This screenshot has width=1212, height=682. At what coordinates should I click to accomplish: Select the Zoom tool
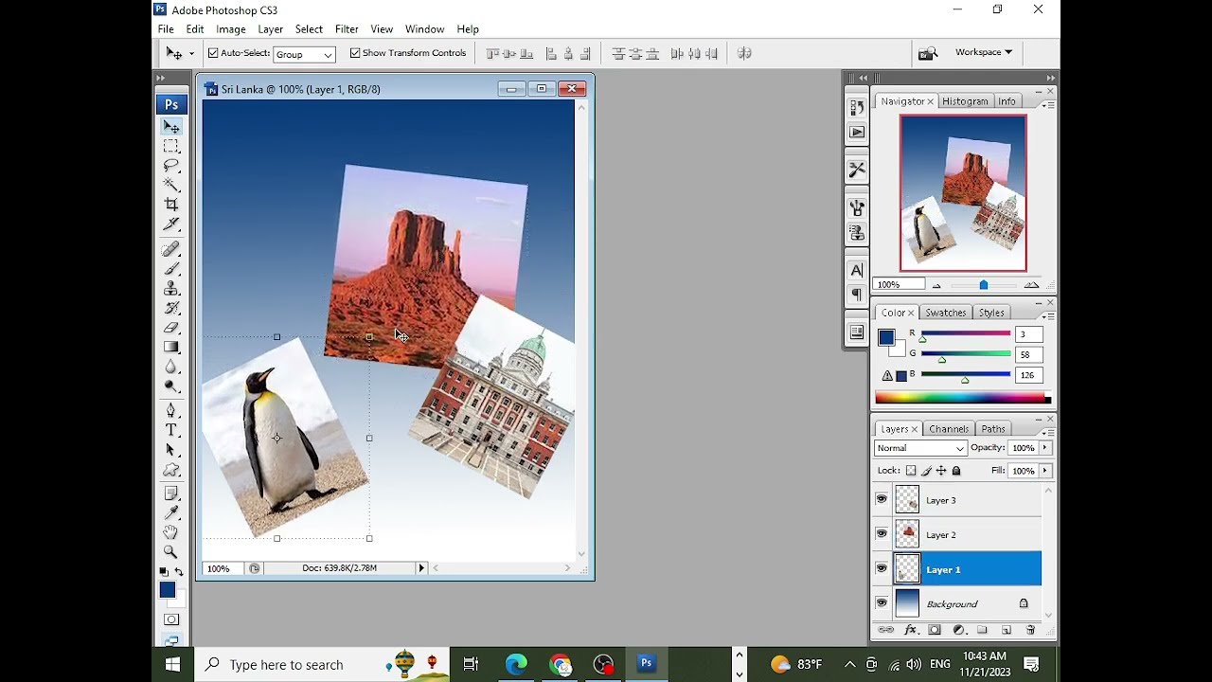coord(171,552)
